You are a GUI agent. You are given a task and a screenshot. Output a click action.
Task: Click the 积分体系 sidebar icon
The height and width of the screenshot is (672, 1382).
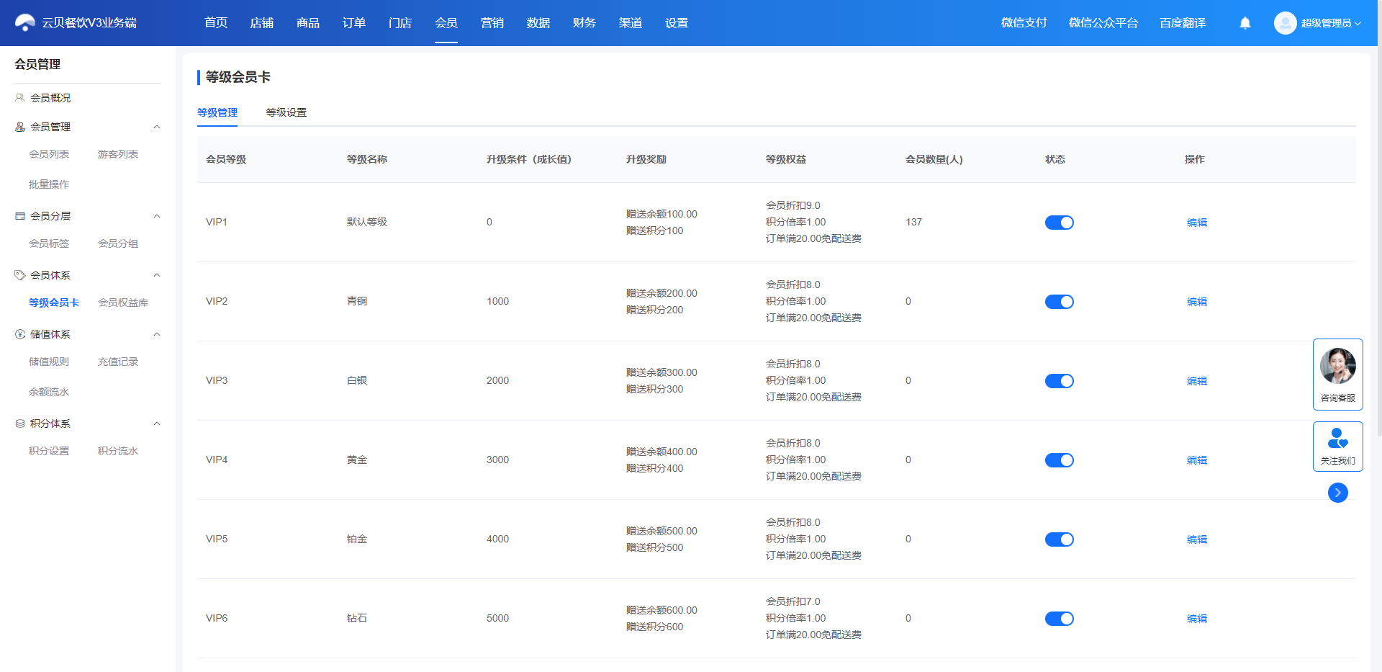(x=20, y=424)
